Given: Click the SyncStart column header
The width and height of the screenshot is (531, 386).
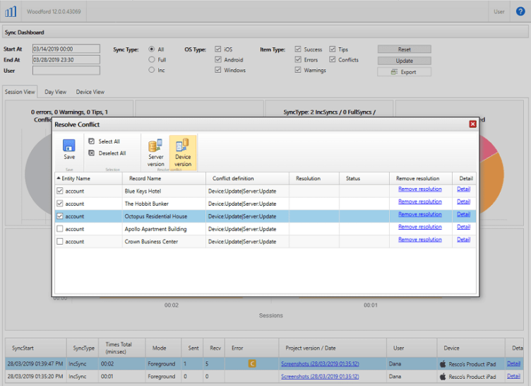Looking at the screenshot, I should click(35, 348).
